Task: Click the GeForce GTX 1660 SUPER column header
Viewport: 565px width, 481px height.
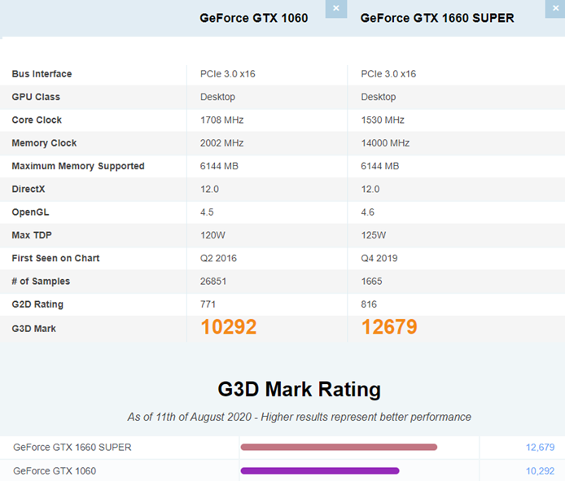Action: pyautogui.click(x=437, y=18)
